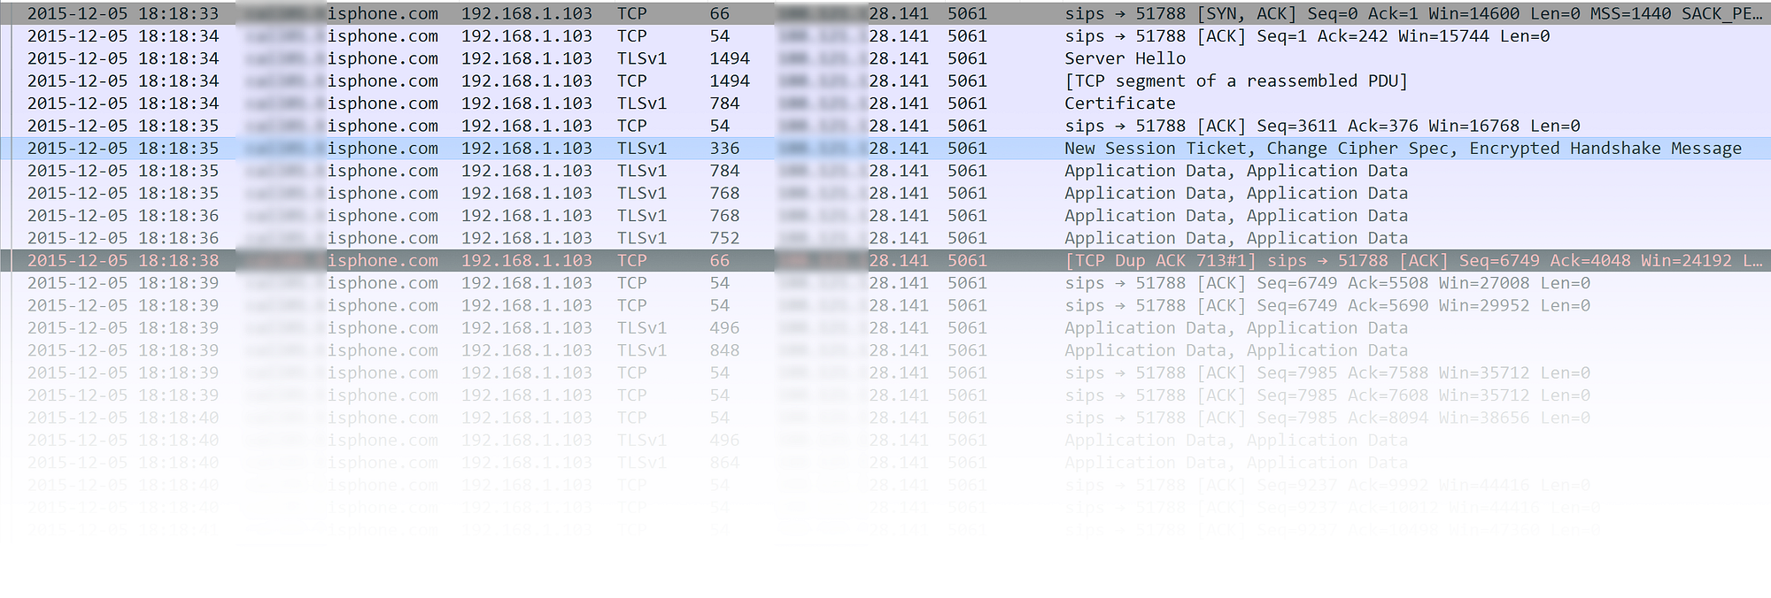Click isphone.com source in New Session Ticket row
Image resolution: width=1771 pixels, height=598 pixels.
pos(383,149)
